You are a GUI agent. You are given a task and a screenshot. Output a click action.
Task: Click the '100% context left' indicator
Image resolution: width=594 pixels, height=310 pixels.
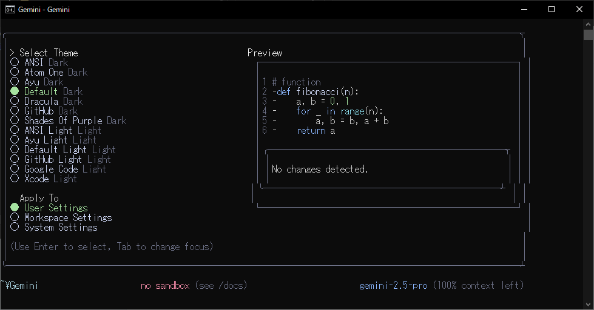[x=479, y=285]
